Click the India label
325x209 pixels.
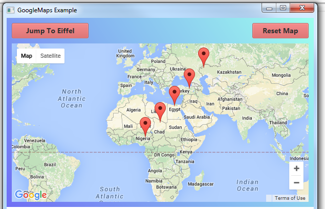247,118
